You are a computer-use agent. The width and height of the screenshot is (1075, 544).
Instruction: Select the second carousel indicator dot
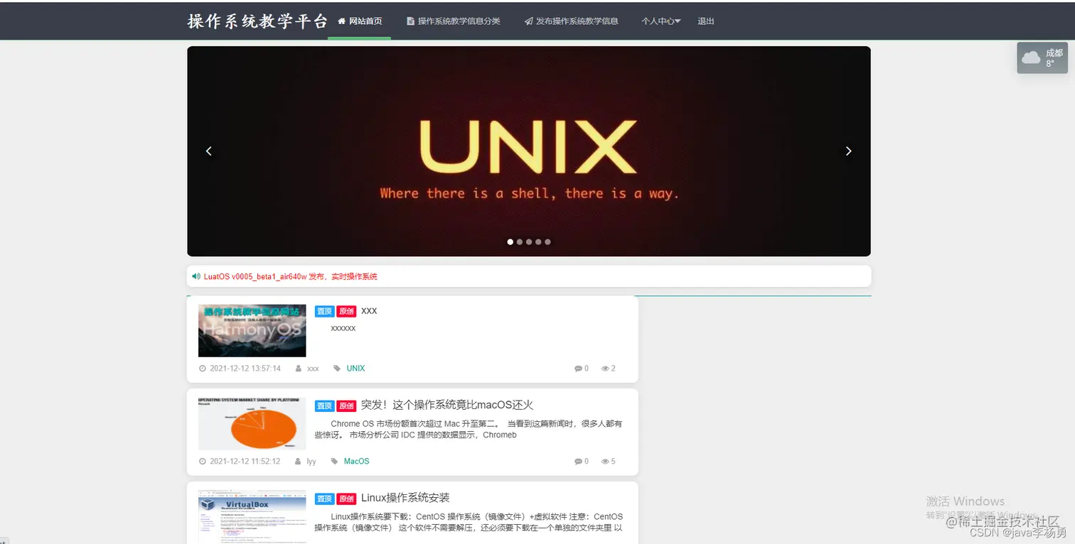(520, 241)
